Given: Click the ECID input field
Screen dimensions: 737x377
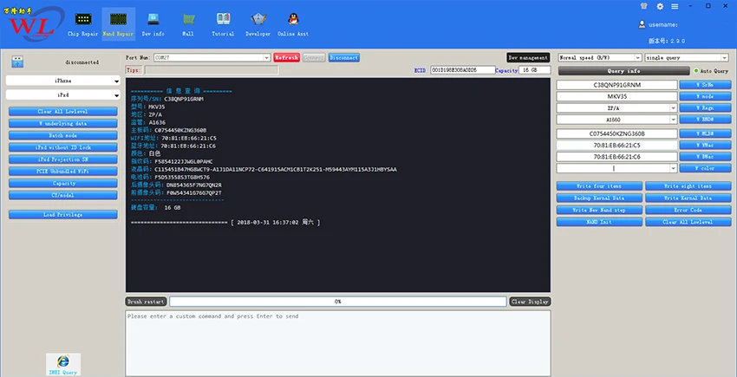Looking at the screenshot, I should click(x=462, y=70).
